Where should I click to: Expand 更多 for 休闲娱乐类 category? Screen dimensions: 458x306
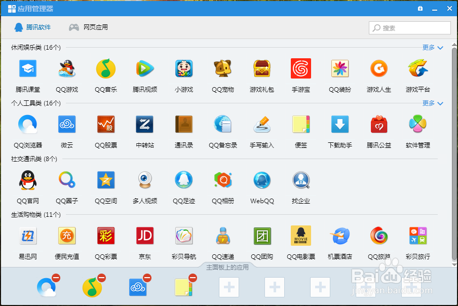(433, 47)
